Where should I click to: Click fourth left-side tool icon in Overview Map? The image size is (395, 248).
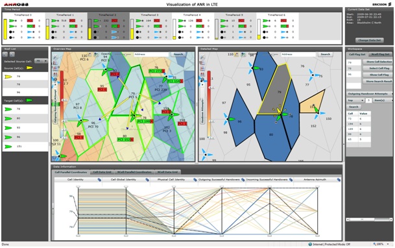(55, 74)
